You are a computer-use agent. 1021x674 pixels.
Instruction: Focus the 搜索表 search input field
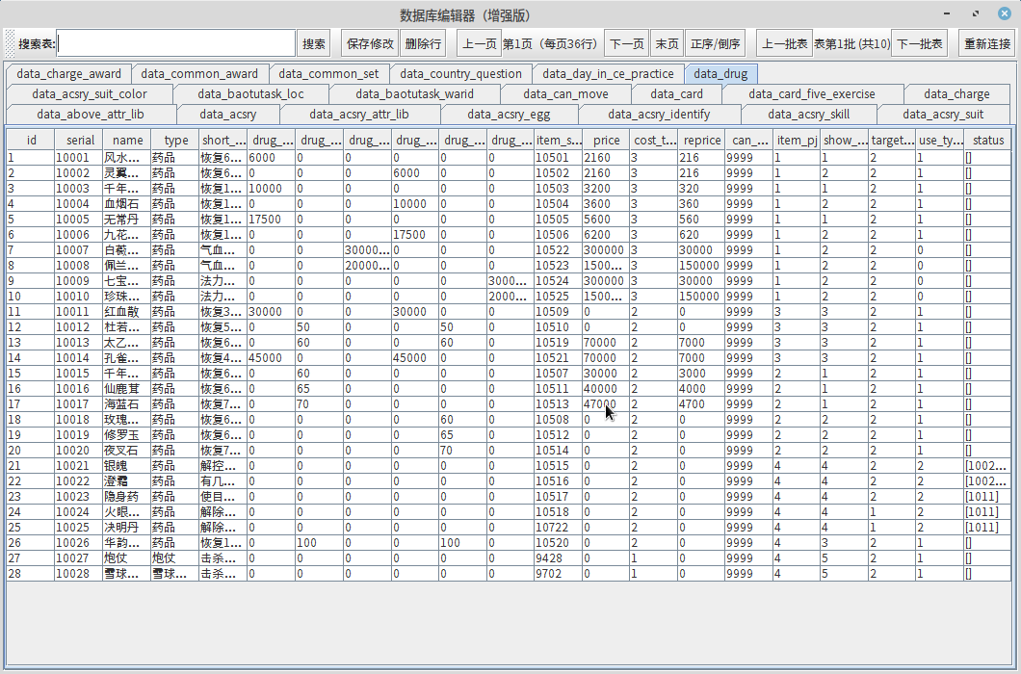176,43
